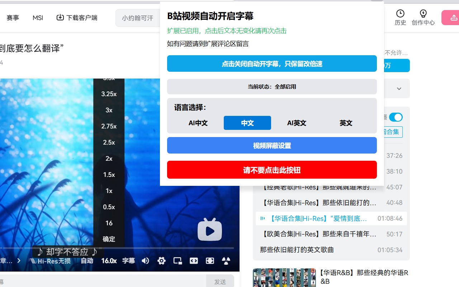The width and height of the screenshot is (459, 287).
Task: Click the Bilibili TV play icon on video
Action: pos(210,229)
